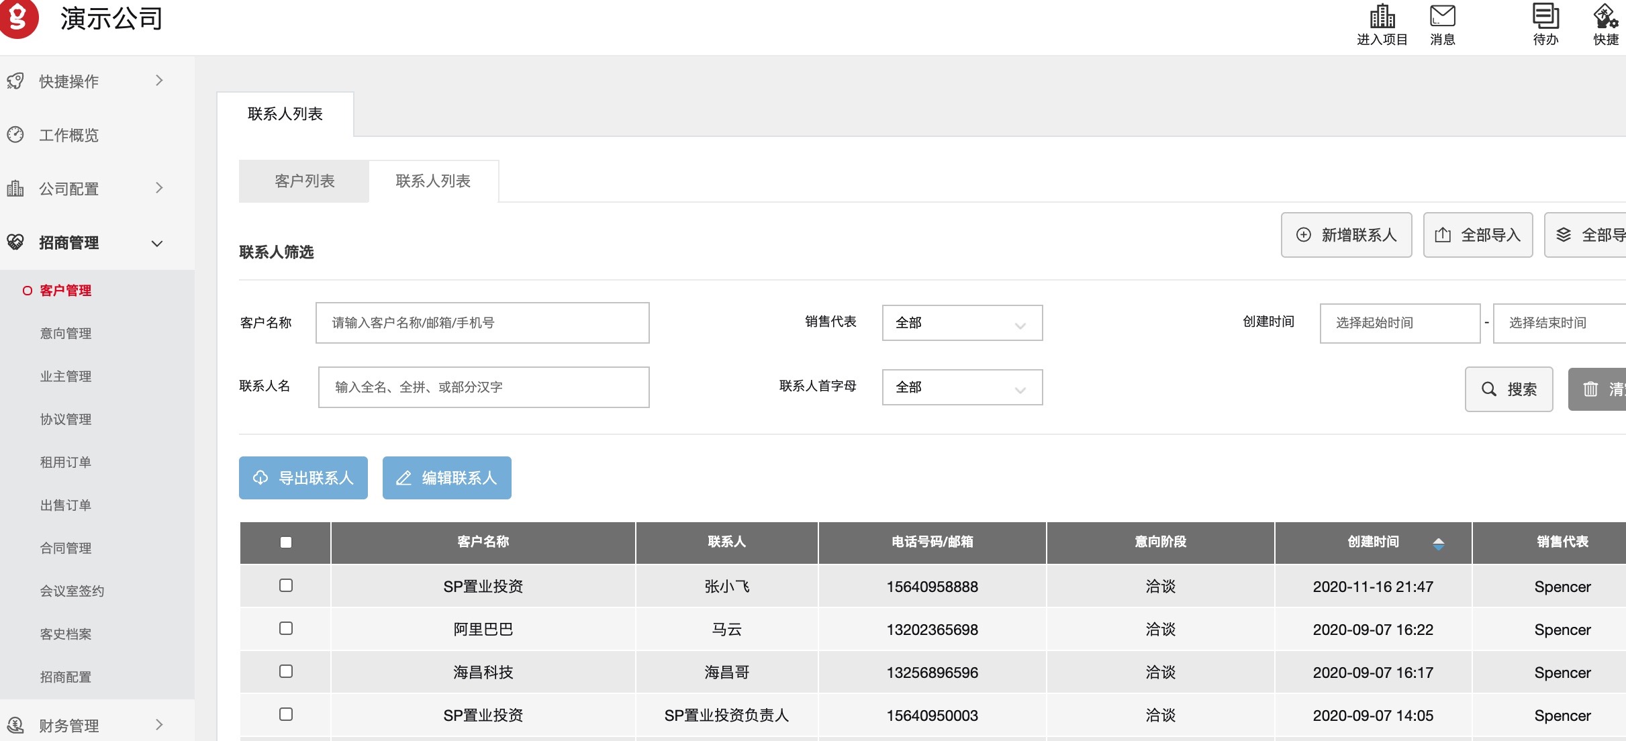1626x741 pixels.
Task: Open the 待办 to-do icon
Action: (x=1545, y=17)
